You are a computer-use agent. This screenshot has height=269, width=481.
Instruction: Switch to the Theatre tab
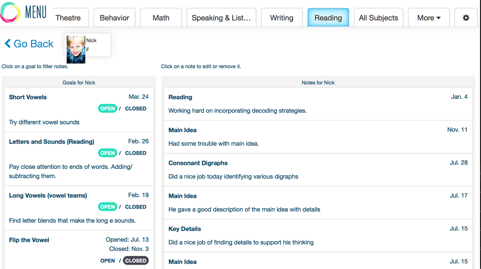69,18
